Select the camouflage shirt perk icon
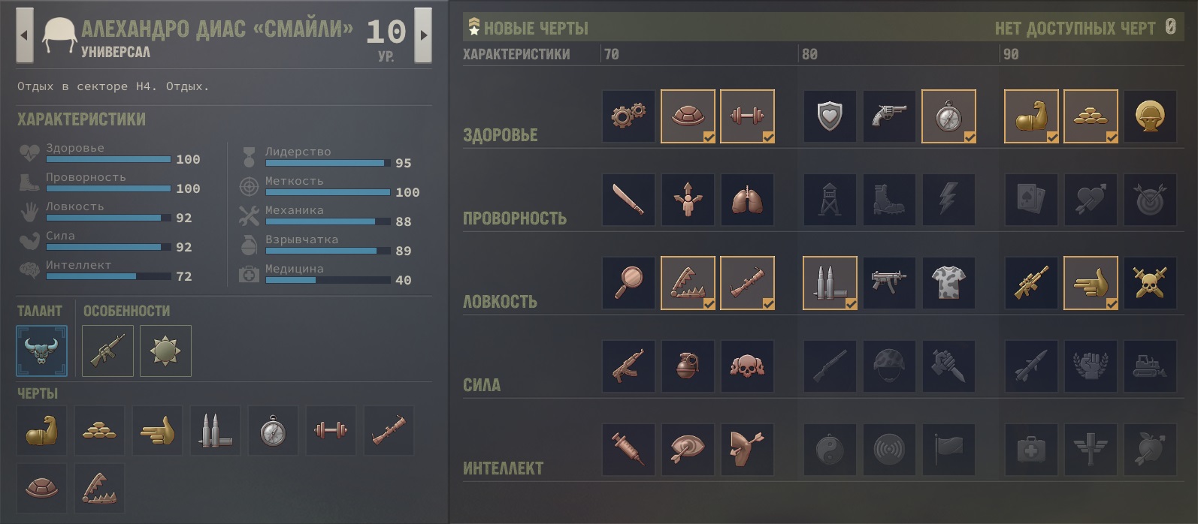 (948, 283)
